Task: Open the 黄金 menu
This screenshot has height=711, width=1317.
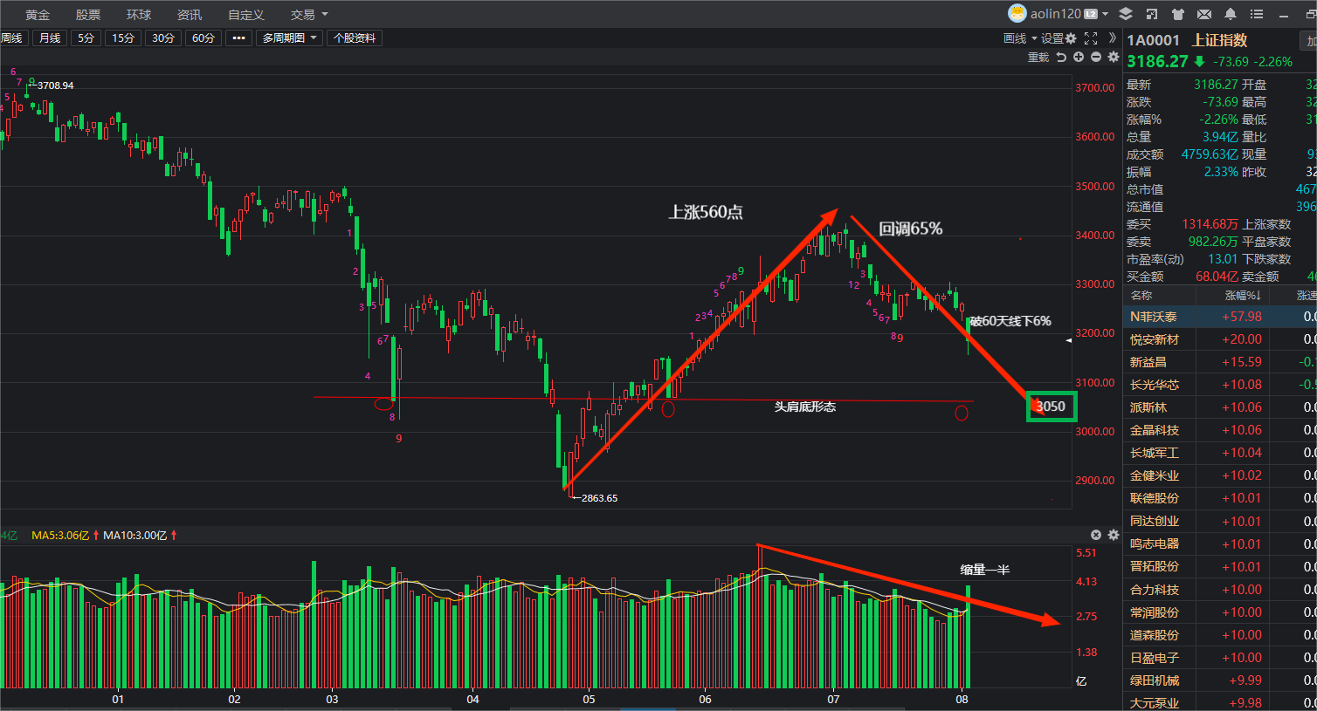Action: (x=38, y=15)
